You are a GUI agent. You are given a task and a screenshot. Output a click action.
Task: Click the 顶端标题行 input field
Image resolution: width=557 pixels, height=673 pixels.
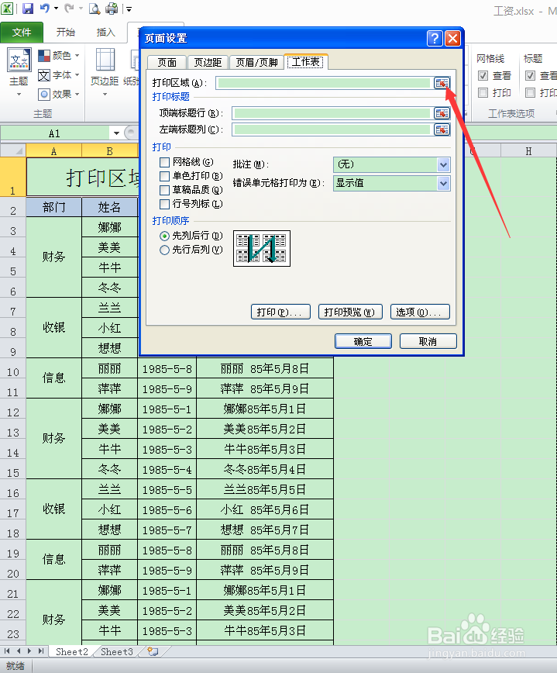tap(332, 113)
